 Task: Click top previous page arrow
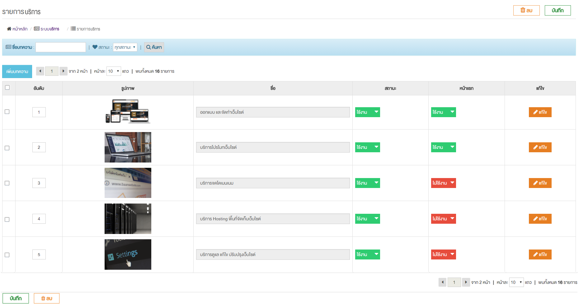coord(40,71)
